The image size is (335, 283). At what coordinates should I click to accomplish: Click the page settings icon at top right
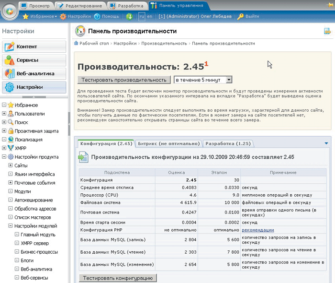[327, 32]
